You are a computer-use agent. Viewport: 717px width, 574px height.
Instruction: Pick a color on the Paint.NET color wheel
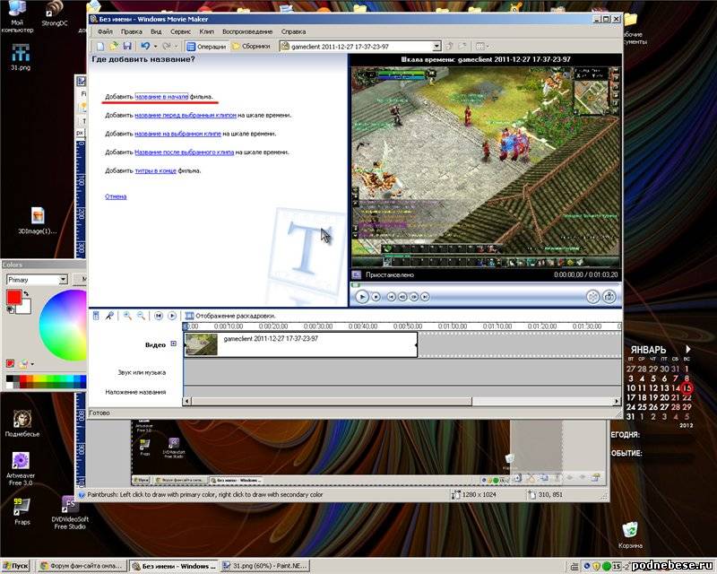click(63, 325)
